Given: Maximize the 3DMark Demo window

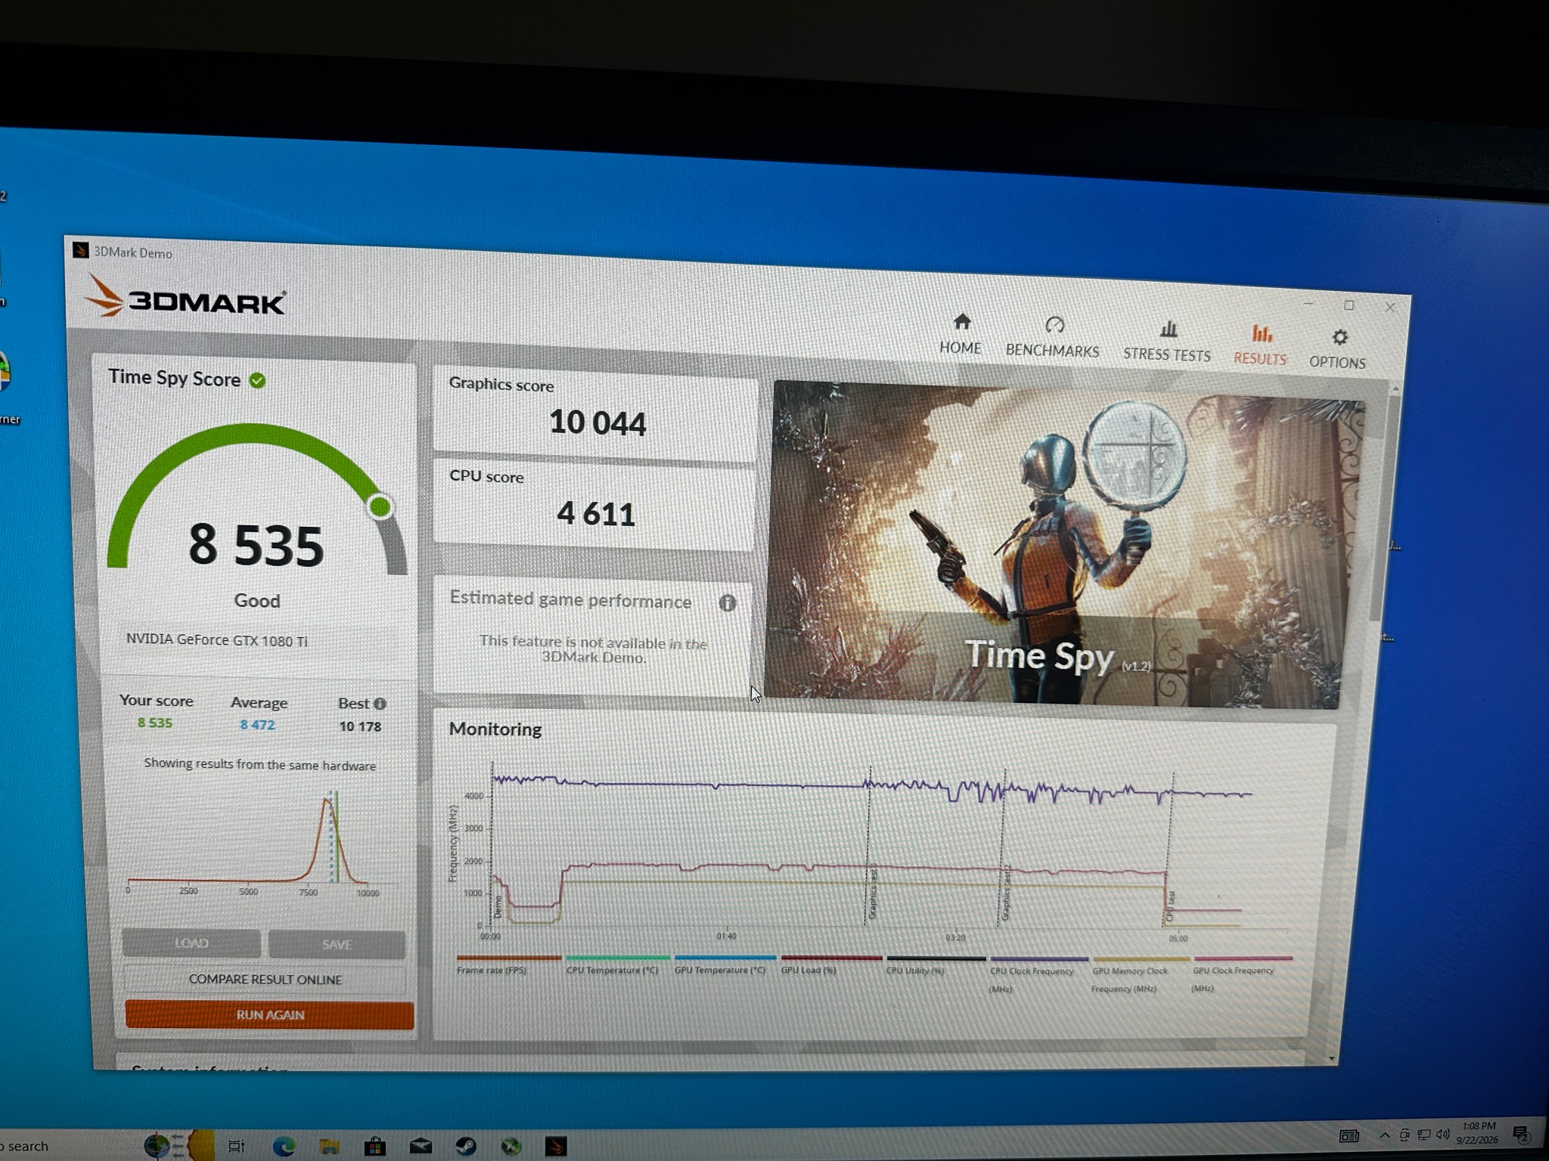Looking at the screenshot, I should coord(1349,305).
